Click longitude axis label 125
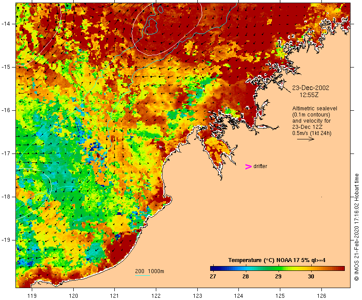Screen dimensions: 362x300 click(x=280, y=296)
